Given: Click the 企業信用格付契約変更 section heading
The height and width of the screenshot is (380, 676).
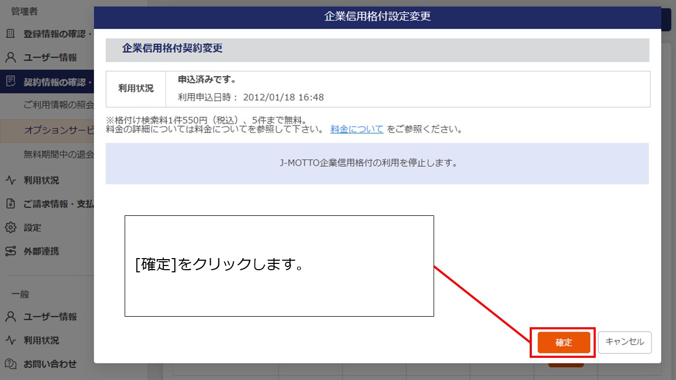Looking at the screenshot, I should coord(172,48).
